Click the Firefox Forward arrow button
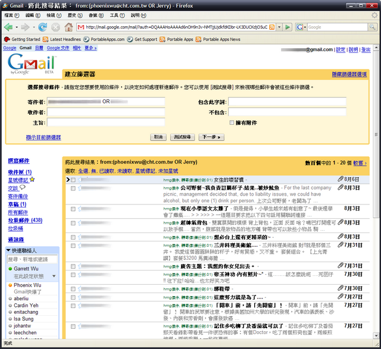The height and width of the screenshot is (349, 381). tap(25, 27)
